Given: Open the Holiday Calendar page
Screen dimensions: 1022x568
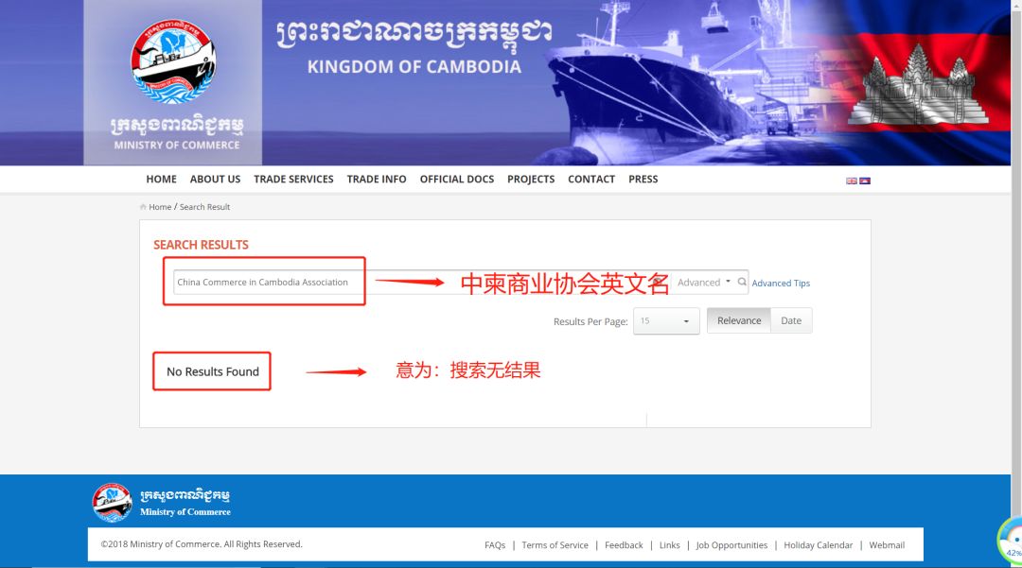Looking at the screenshot, I should coord(818,544).
